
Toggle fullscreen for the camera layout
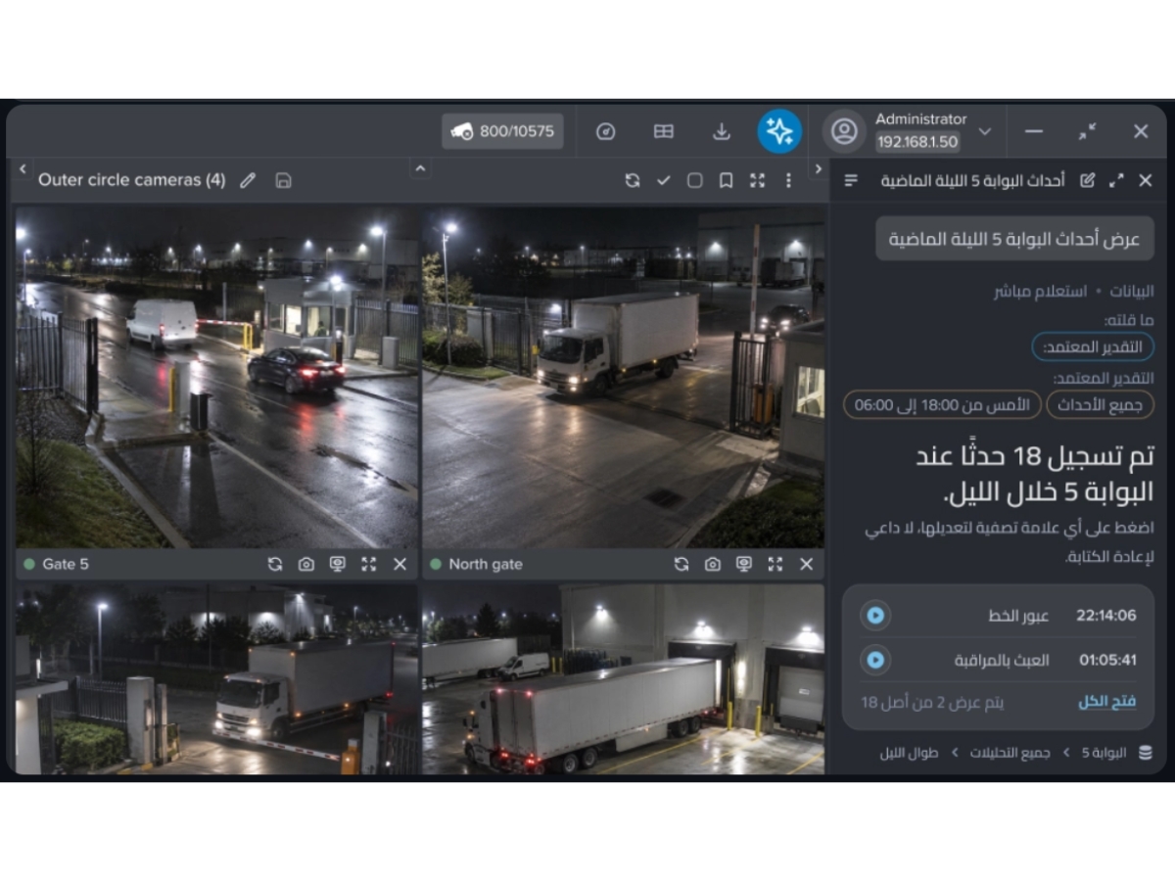click(757, 180)
